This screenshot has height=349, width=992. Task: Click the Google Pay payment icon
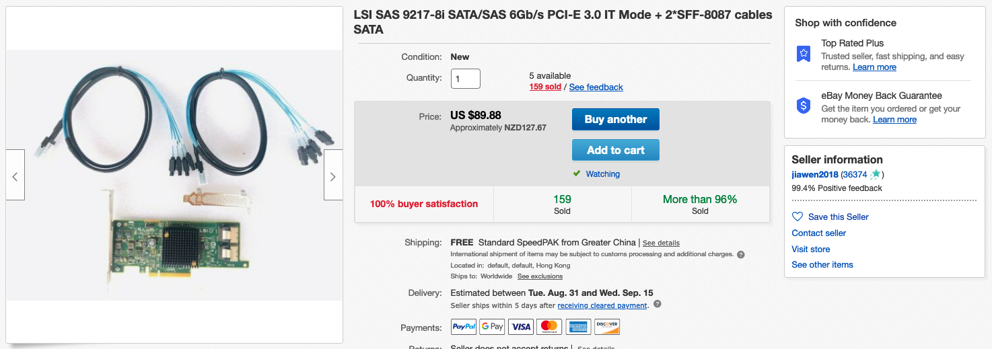tap(492, 327)
